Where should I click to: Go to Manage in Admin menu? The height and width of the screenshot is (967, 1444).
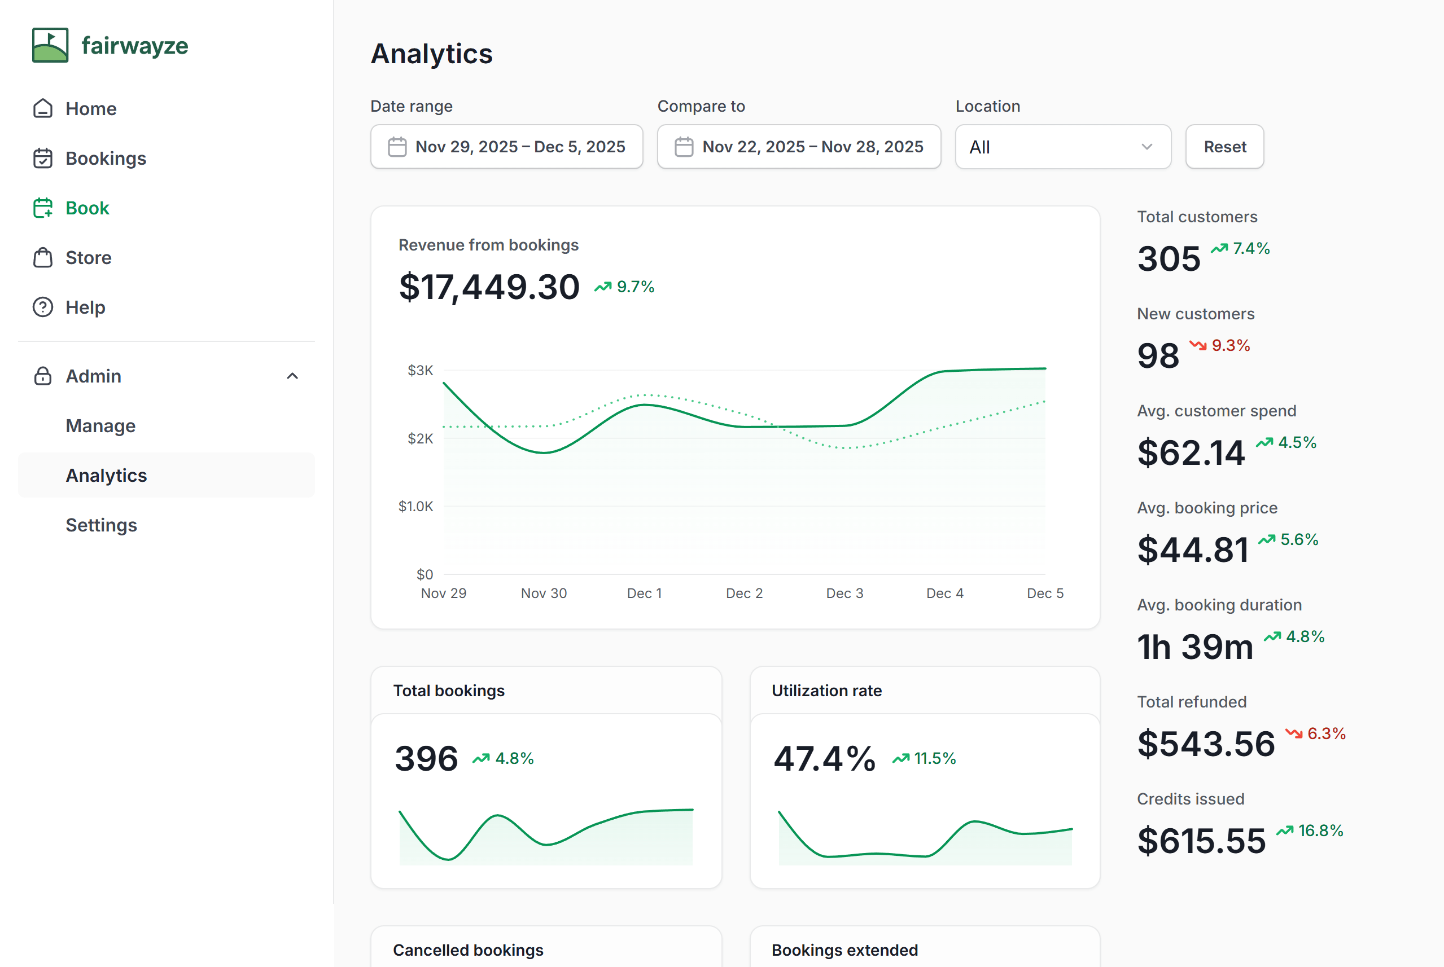click(100, 425)
